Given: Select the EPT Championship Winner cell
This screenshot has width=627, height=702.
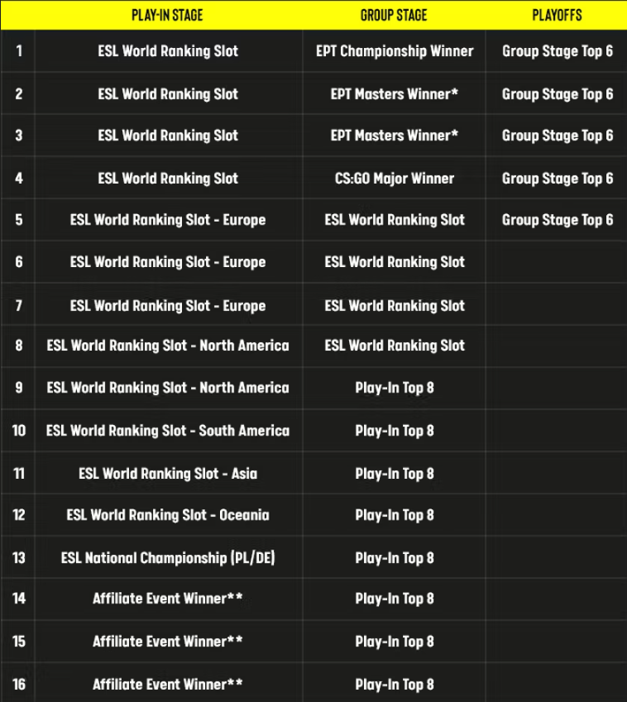Looking at the screenshot, I should [x=395, y=51].
